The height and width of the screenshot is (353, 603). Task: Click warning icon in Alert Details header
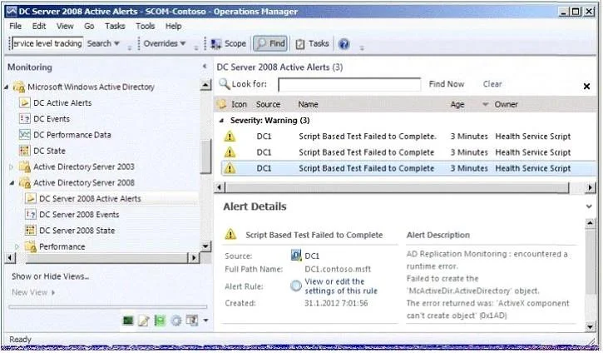click(x=230, y=234)
